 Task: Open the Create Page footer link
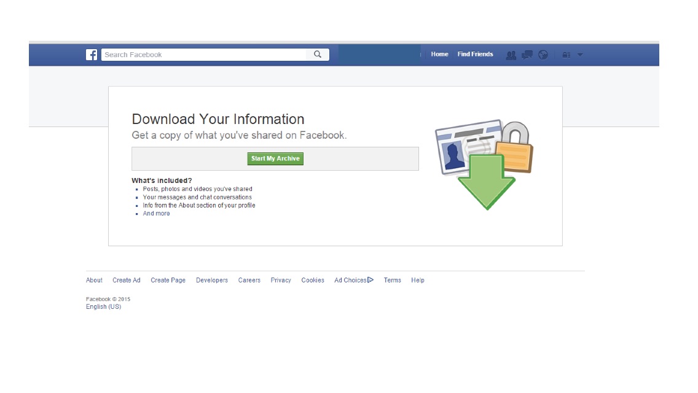[x=168, y=280]
